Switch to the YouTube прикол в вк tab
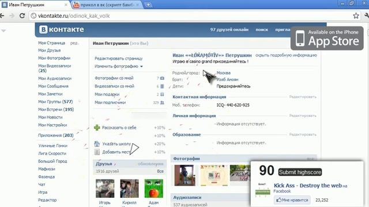 tap(107, 5)
